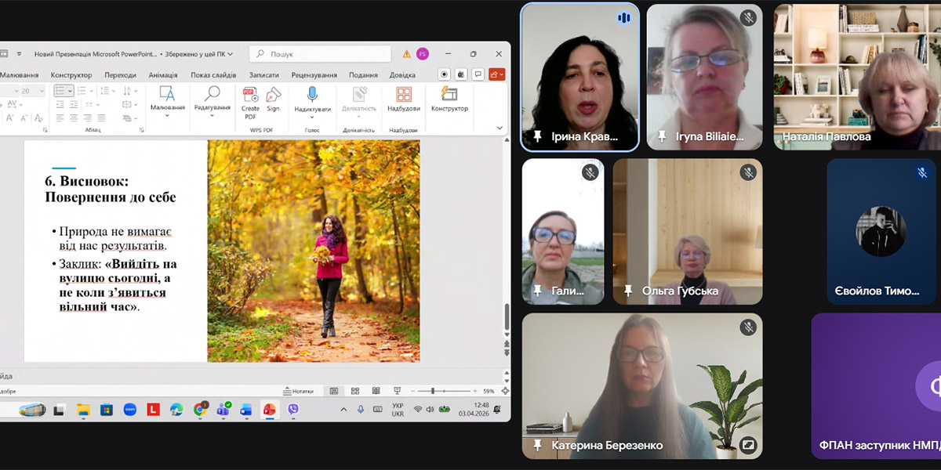
Task: Switch to Slide Sorter view
Action: pyautogui.click(x=355, y=391)
